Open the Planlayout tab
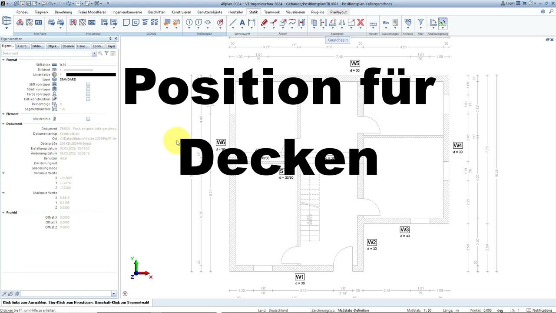The height and width of the screenshot is (313, 556). pyautogui.click(x=338, y=12)
